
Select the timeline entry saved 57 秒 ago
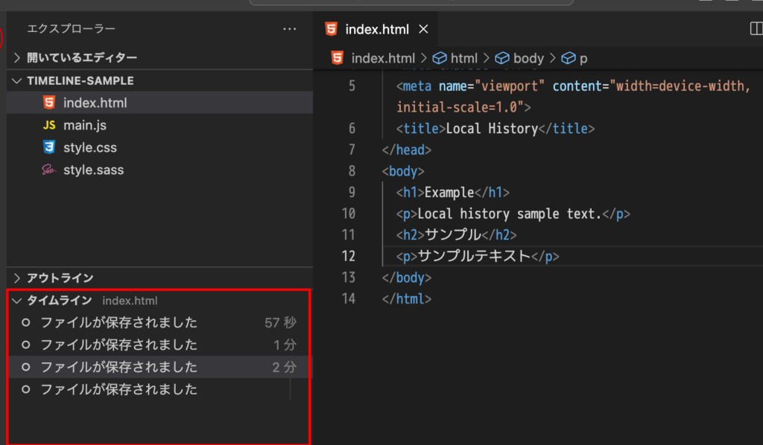pos(119,322)
